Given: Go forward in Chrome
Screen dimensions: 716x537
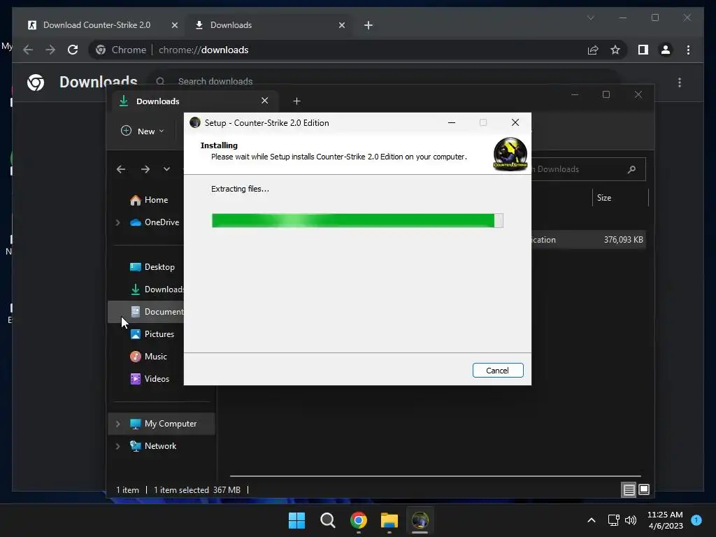Looking at the screenshot, I should pos(50,50).
